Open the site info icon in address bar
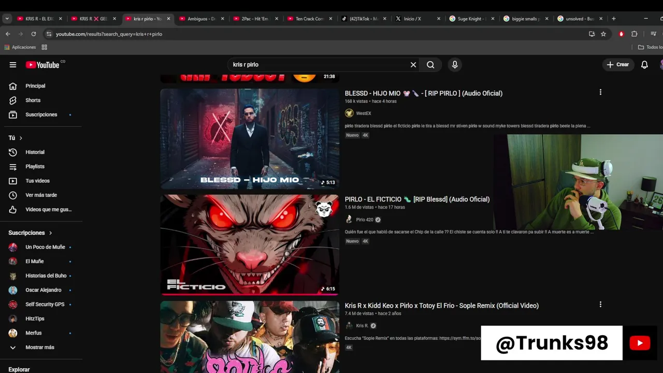Image resolution: width=663 pixels, height=373 pixels. click(x=49, y=34)
